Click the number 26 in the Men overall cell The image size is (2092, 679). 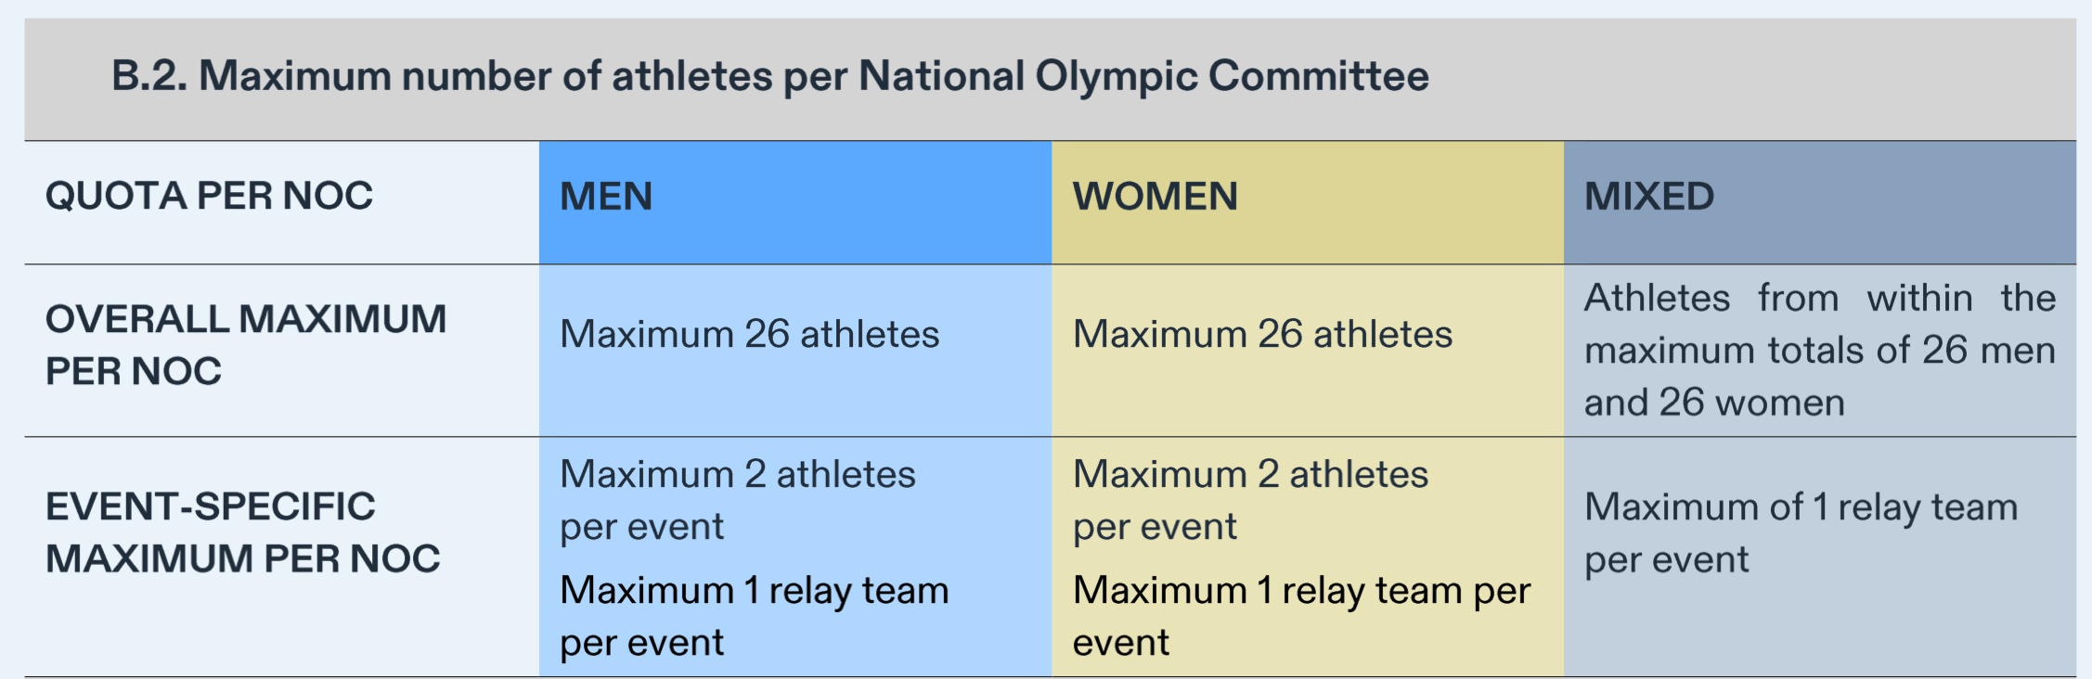coord(767,334)
